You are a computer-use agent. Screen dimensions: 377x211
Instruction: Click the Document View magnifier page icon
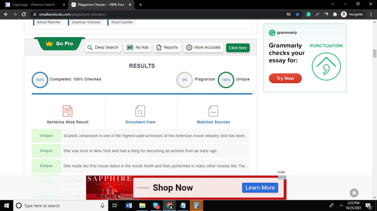pos(140,111)
